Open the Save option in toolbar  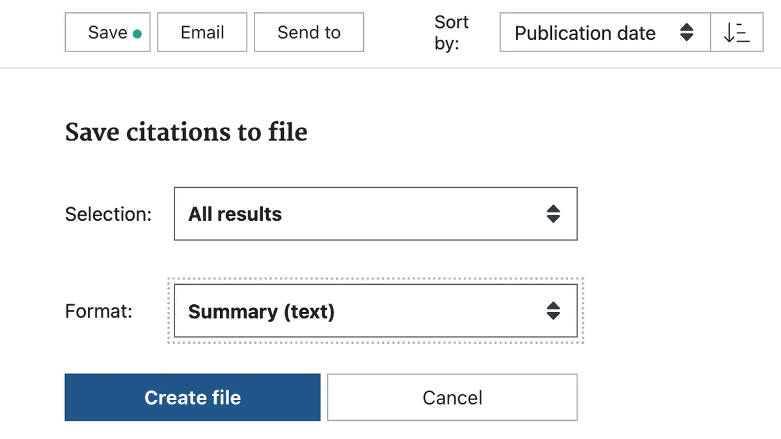point(107,33)
